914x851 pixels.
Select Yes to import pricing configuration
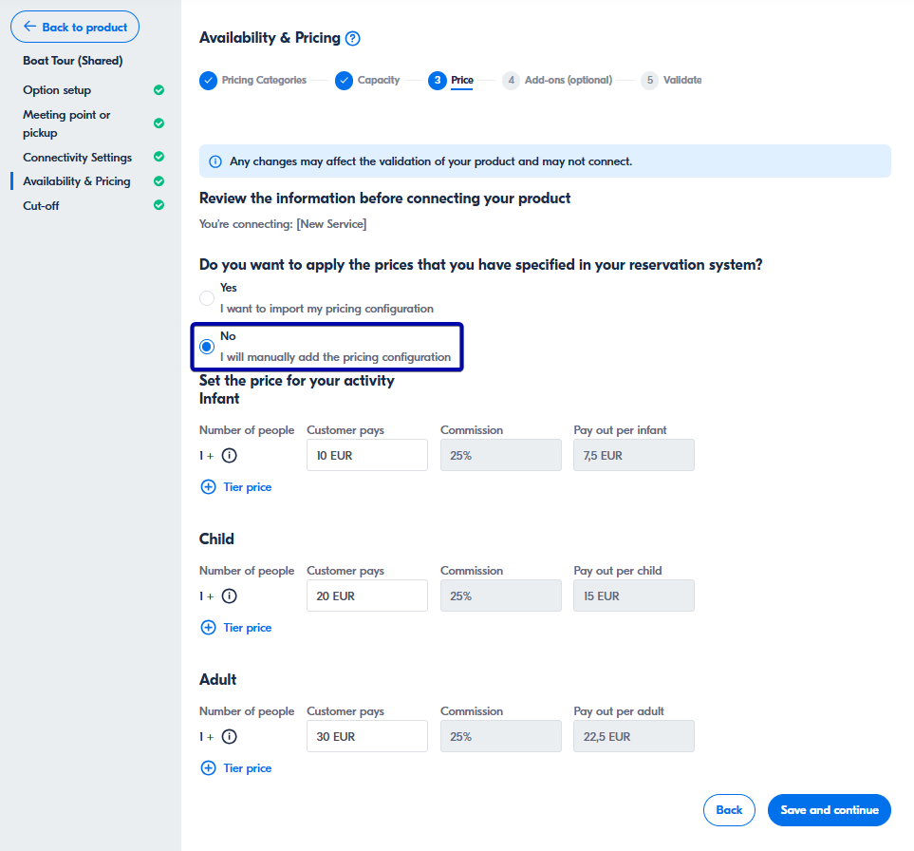pos(207,298)
